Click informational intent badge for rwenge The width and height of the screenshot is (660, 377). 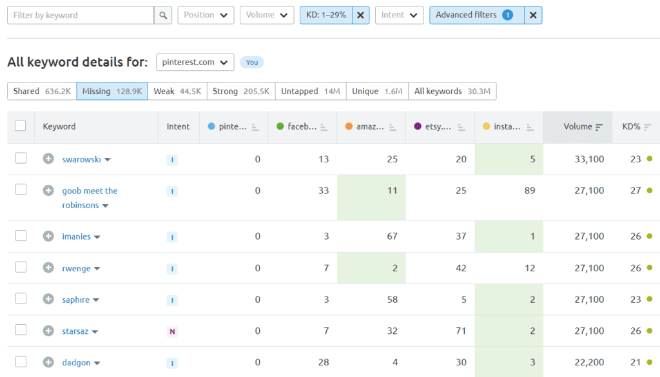pyautogui.click(x=171, y=269)
